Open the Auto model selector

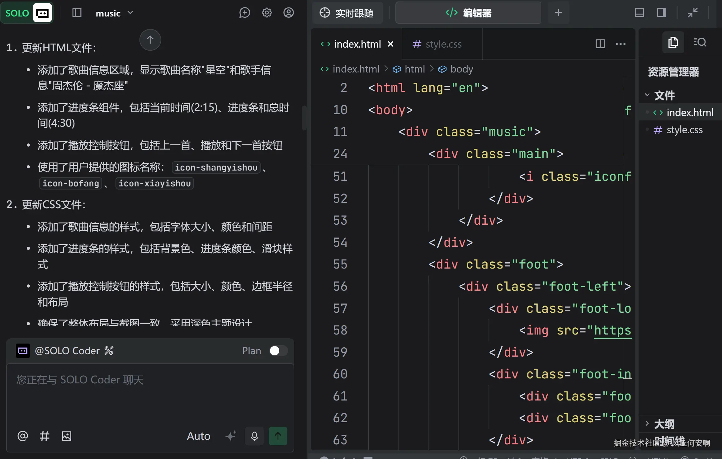[x=198, y=436]
